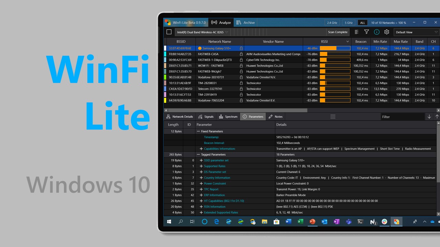The image size is (440, 247).
Task: Click the column layout lines icon
Action: 356,32
